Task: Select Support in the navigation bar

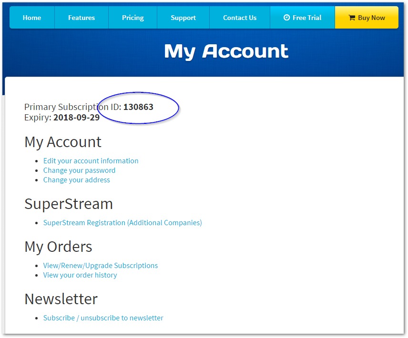Action: [x=183, y=18]
